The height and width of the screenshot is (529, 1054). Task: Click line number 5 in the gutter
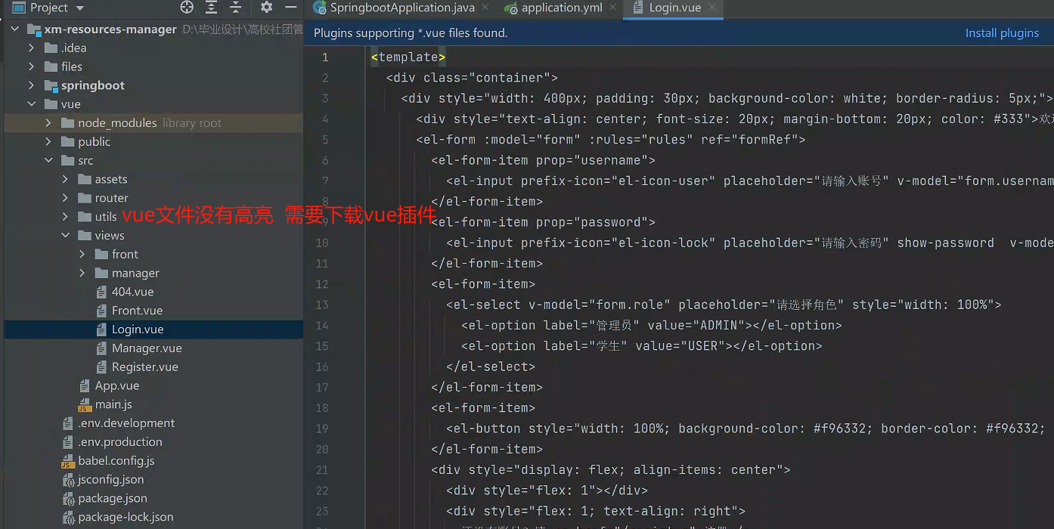point(325,140)
